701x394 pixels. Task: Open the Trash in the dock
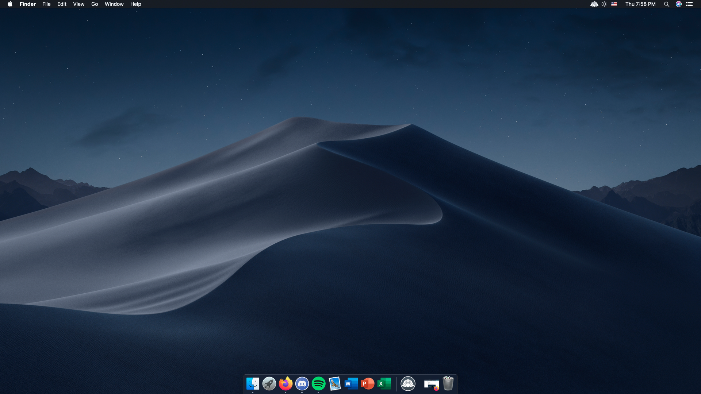pyautogui.click(x=448, y=383)
